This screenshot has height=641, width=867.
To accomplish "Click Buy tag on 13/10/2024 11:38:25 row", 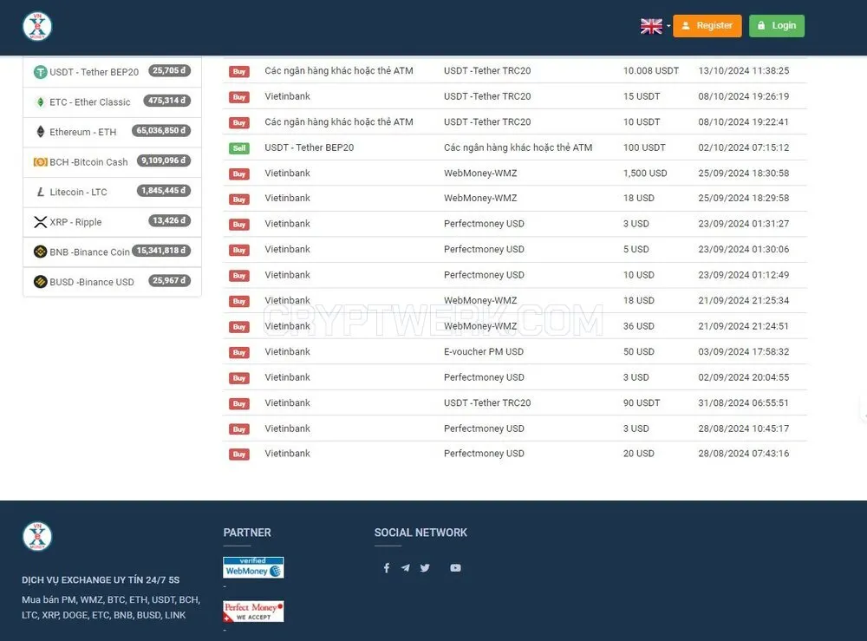I will (x=239, y=71).
